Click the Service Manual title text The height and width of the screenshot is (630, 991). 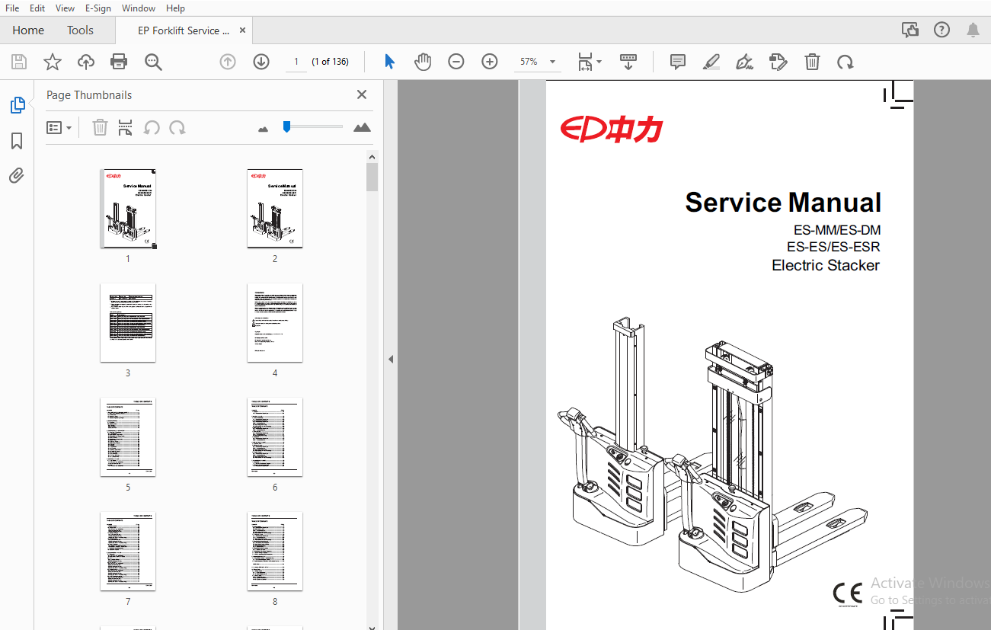point(783,203)
